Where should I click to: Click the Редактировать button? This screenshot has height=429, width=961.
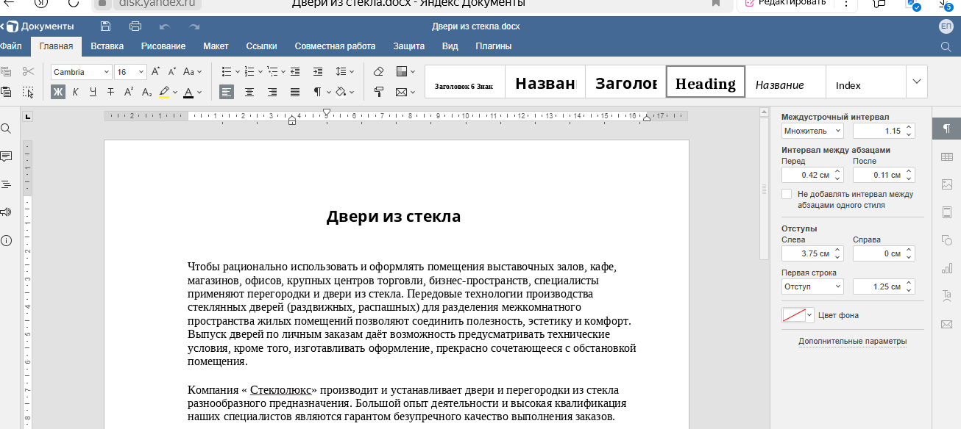pyautogui.click(x=787, y=3)
